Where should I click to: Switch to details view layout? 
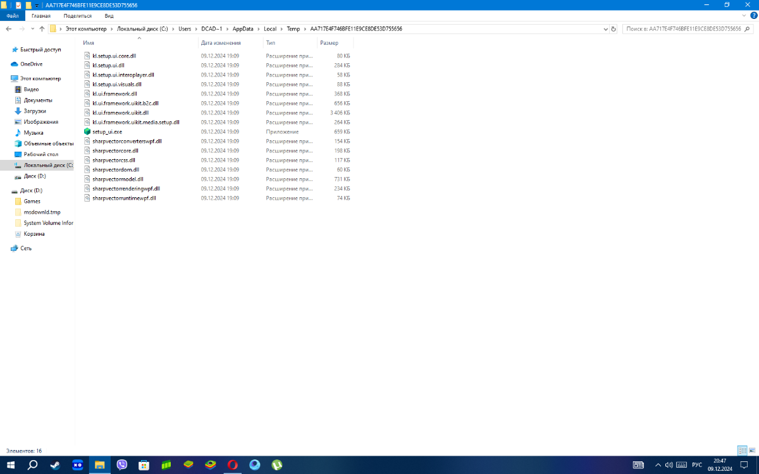tap(742, 451)
